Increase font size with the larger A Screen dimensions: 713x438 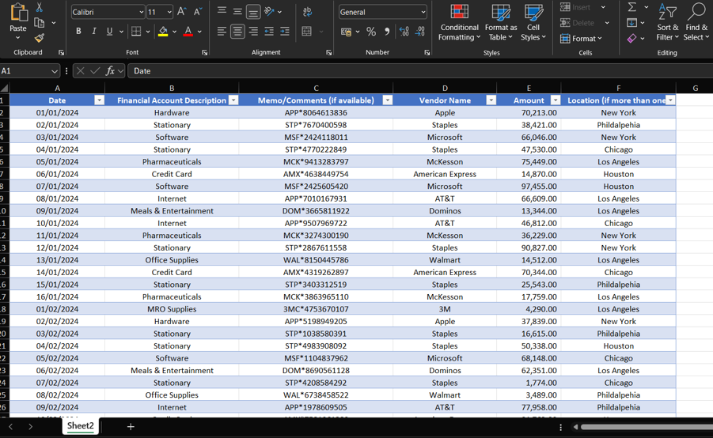181,12
